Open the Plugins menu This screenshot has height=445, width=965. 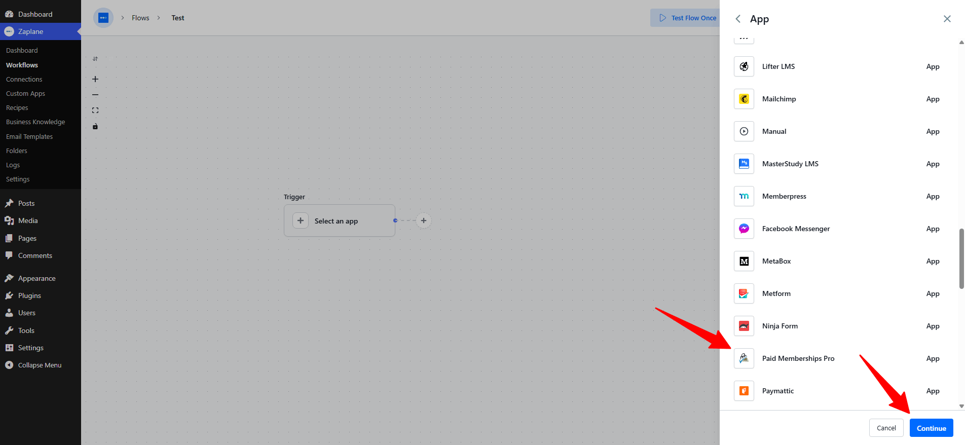41,295
